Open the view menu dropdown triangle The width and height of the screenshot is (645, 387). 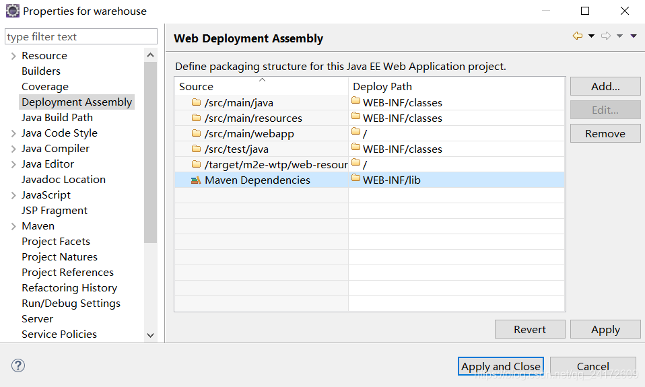click(634, 36)
